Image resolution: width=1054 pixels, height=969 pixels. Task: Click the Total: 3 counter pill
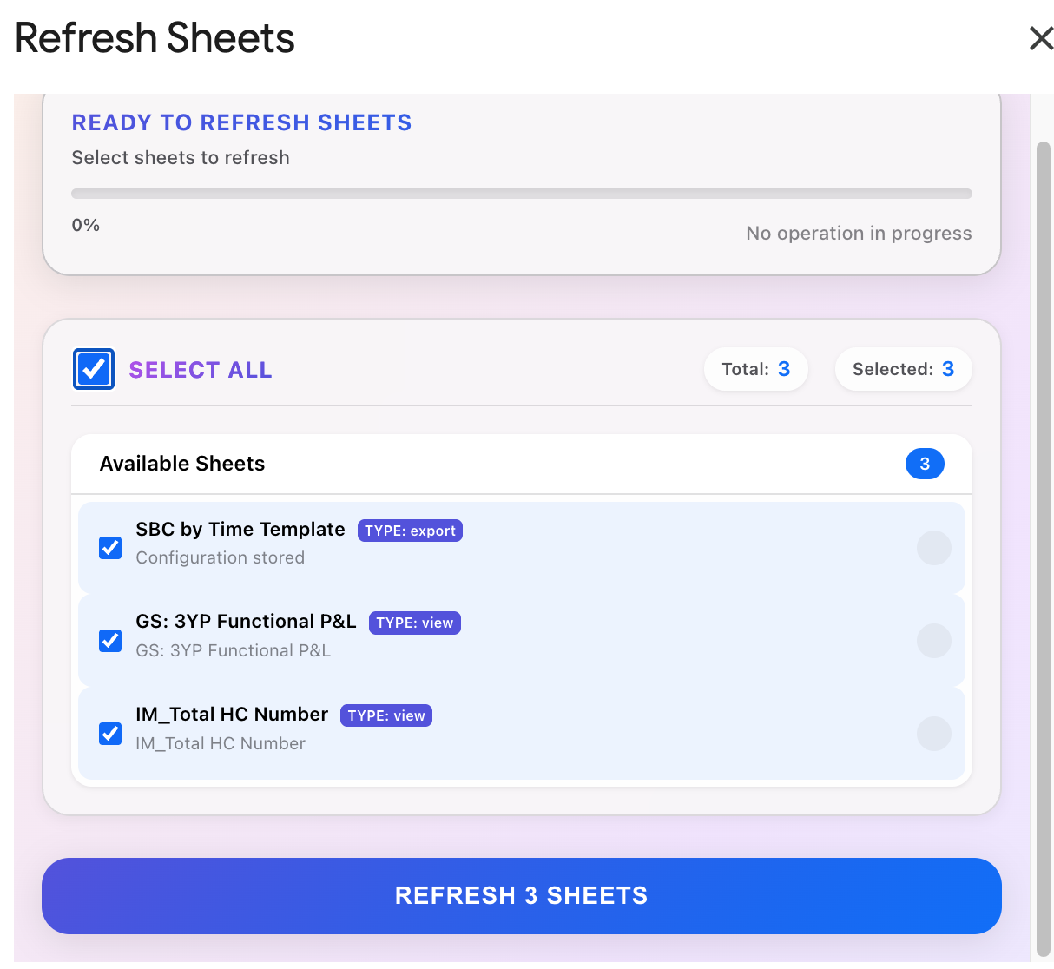coord(755,369)
